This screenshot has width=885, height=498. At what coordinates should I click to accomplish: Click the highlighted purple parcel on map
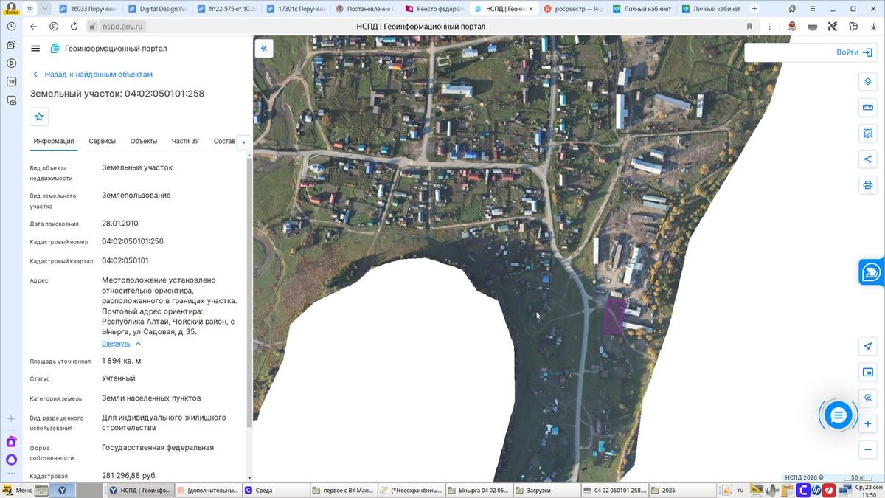[614, 315]
